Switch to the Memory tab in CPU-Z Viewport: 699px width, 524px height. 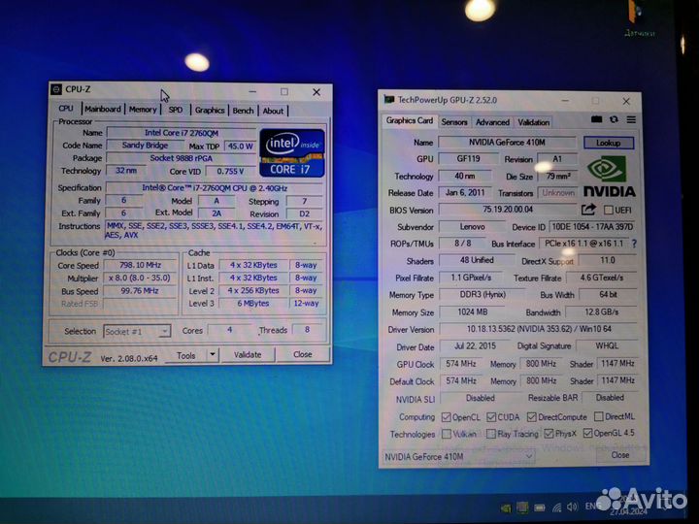point(143,109)
